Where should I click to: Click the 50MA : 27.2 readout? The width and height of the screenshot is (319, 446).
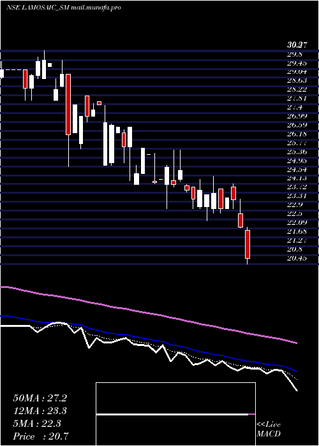40,398
